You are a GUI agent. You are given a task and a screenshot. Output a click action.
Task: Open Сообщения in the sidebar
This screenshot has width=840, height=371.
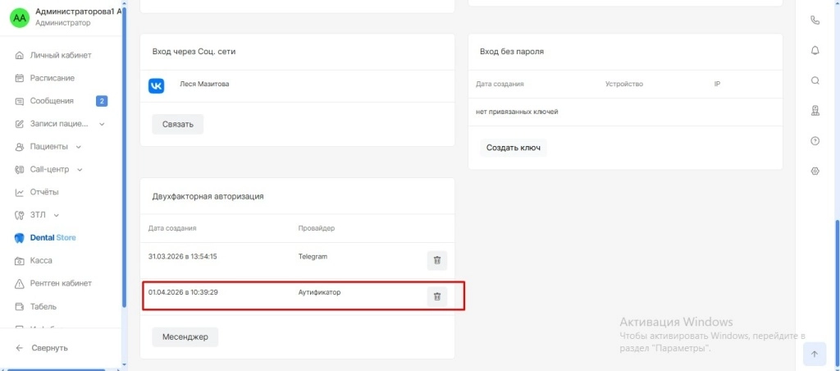(x=52, y=101)
